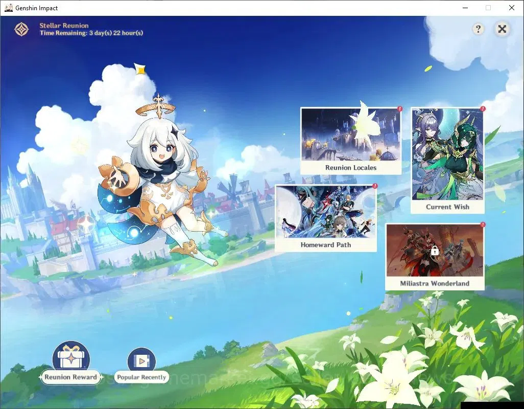Close the Stellar Reunion event screen

tap(502, 29)
